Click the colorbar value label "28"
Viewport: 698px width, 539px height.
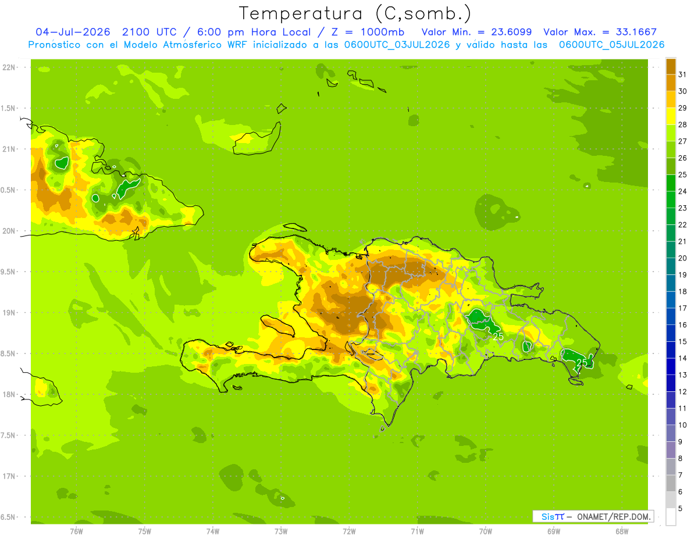(x=682, y=124)
